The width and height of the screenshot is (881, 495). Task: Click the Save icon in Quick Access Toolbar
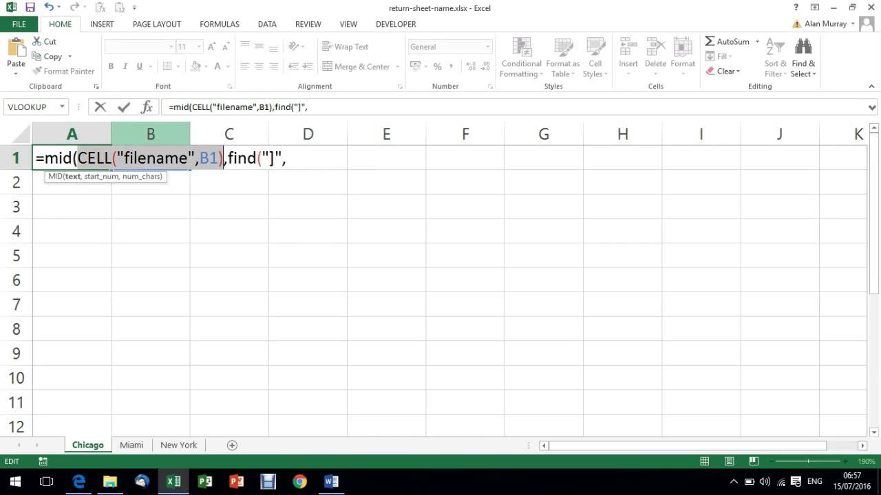click(x=30, y=8)
